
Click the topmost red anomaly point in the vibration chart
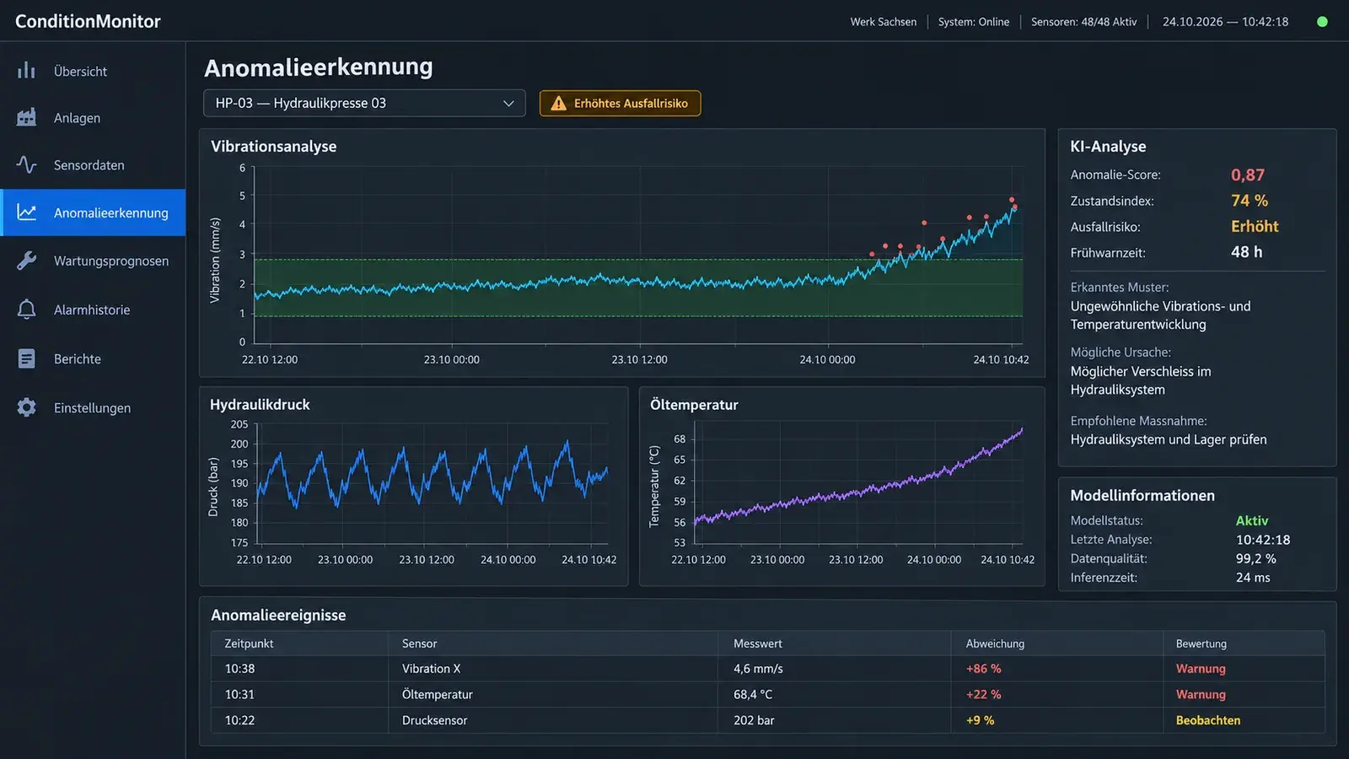[x=1012, y=200]
